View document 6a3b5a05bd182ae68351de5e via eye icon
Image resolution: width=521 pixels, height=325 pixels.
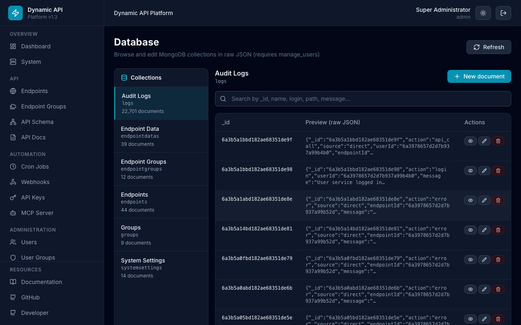(471, 319)
